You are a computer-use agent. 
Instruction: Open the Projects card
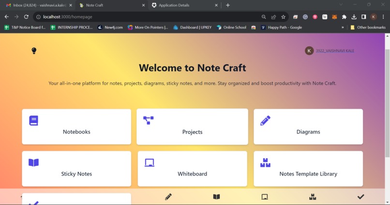pos(192,127)
